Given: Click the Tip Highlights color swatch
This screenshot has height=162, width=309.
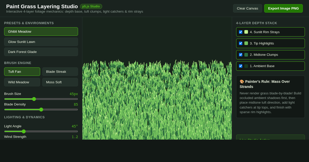Looking at the screenshot, I should [x=246, y=43].
